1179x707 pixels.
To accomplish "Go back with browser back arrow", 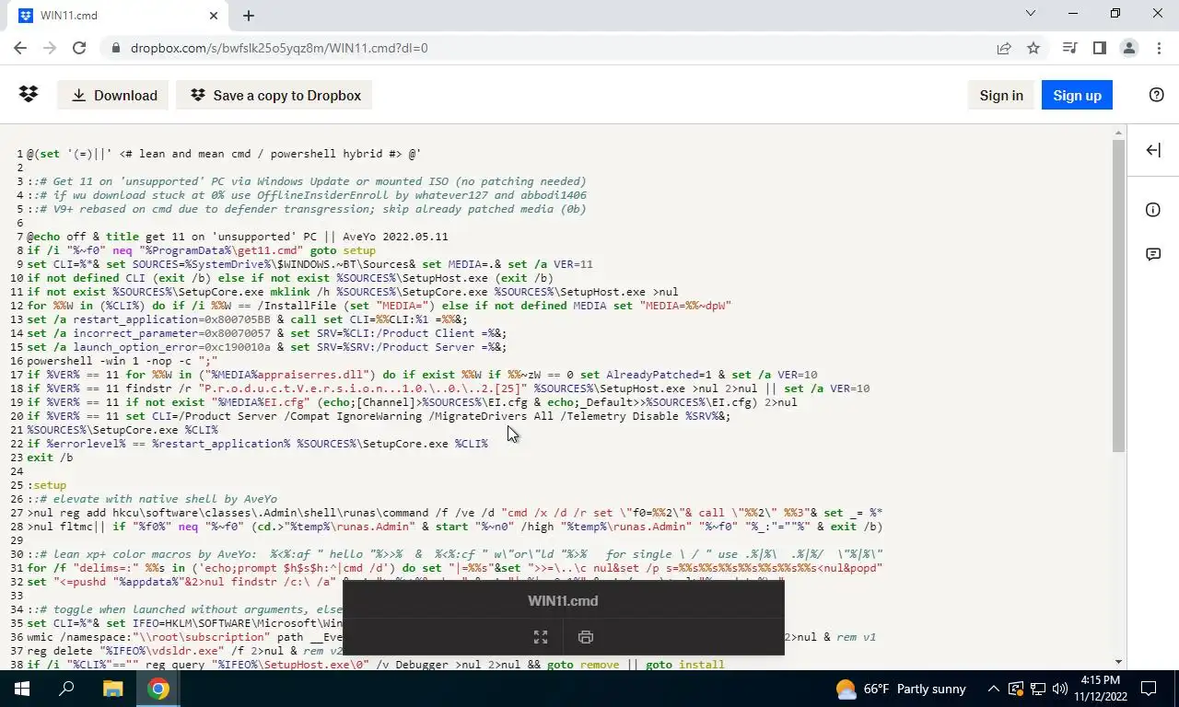I will [20, 48].
